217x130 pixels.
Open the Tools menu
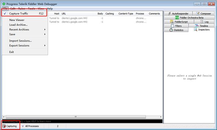(x=31, y=9)
